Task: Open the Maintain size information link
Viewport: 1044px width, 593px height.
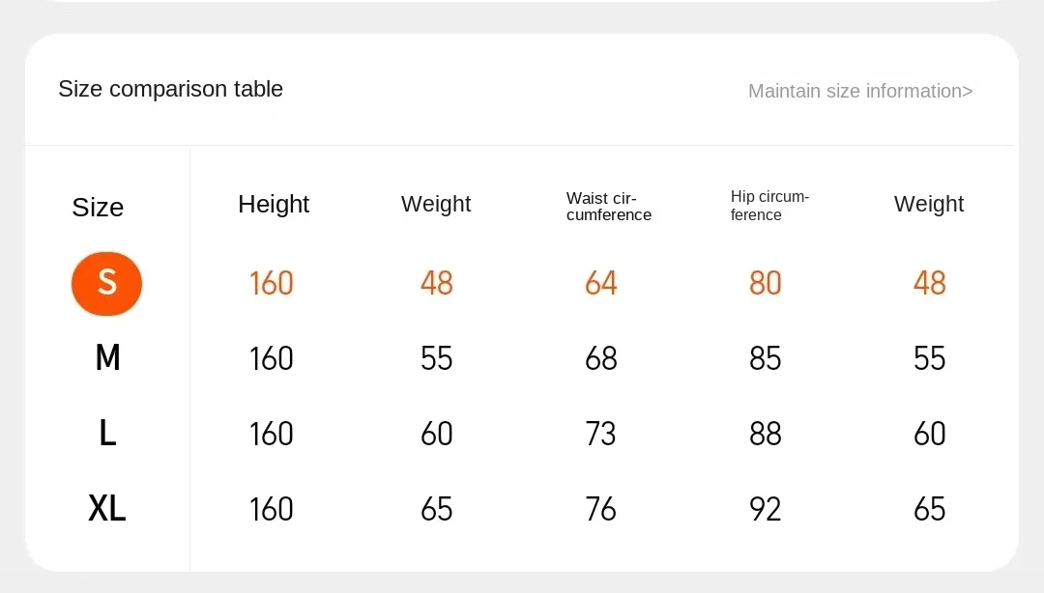Action: (860, 91)
